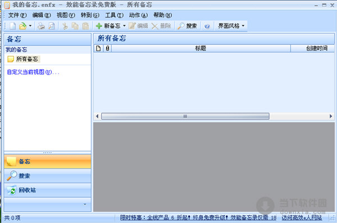Click the horizontal scrollbar thumb

[x=185, y=116]
